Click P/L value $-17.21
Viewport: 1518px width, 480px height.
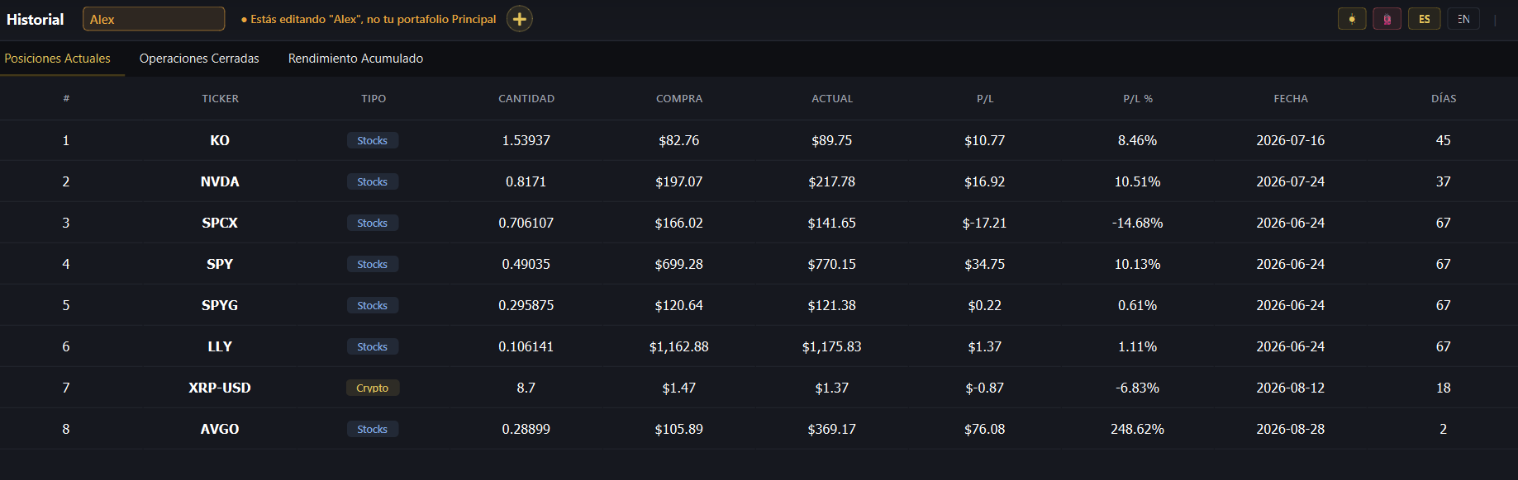[985, 223]
